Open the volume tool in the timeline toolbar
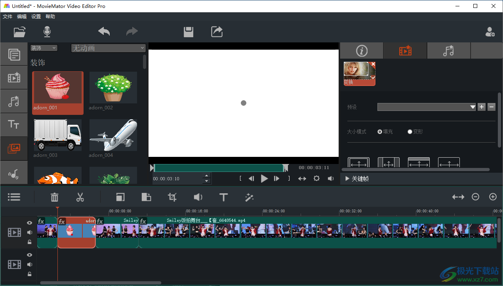The width and height of the screenshot is (503, 286). (x=198, y=197)
